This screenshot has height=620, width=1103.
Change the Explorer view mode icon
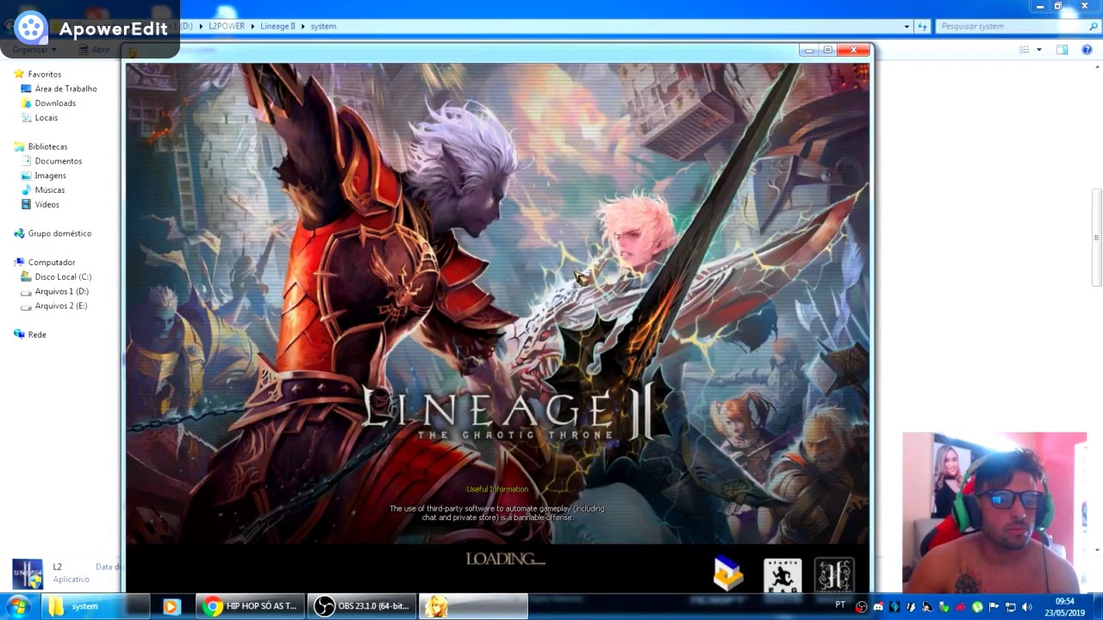coord(1024,50)
